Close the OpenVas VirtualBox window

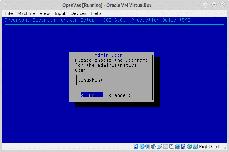click(223, 4)
